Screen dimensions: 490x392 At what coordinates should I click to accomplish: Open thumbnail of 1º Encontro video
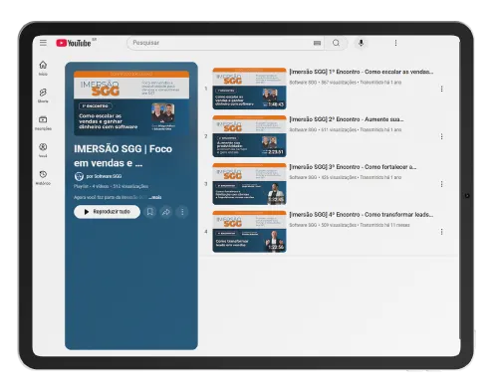[x=249, y=89]
